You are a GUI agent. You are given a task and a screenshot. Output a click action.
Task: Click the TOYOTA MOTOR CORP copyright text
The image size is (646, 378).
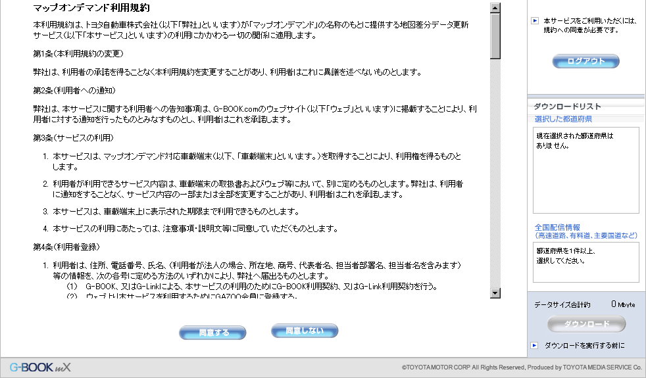[522, 367]
